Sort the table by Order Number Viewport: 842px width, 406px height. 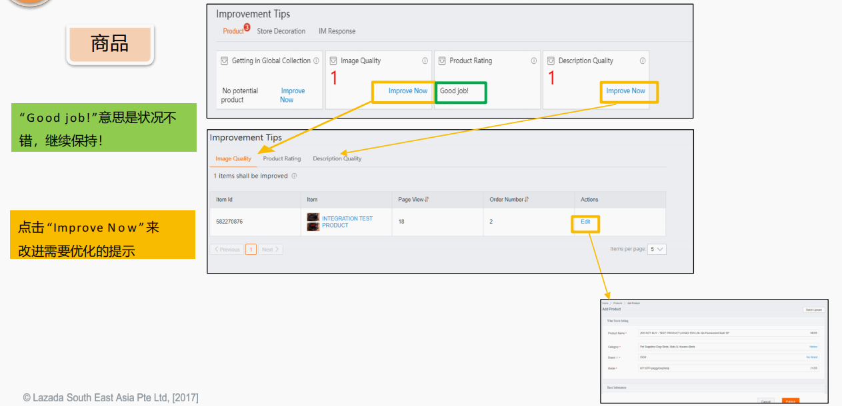pos(527,199)
